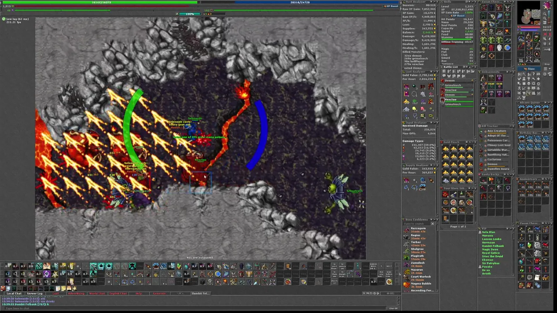The height and width of the screenshot is (313, 557).
Task: Open the menu dropdown beside Store
Action: pos(547,69)
